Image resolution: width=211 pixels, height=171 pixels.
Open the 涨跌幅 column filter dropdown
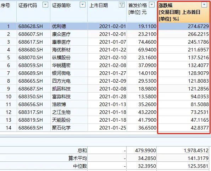click(204, 5)
